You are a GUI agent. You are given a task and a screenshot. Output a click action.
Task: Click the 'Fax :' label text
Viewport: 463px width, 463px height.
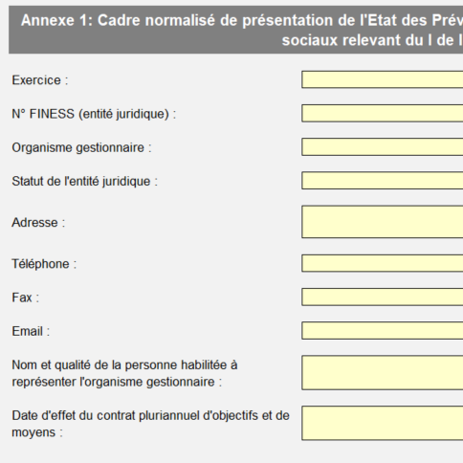25,298
